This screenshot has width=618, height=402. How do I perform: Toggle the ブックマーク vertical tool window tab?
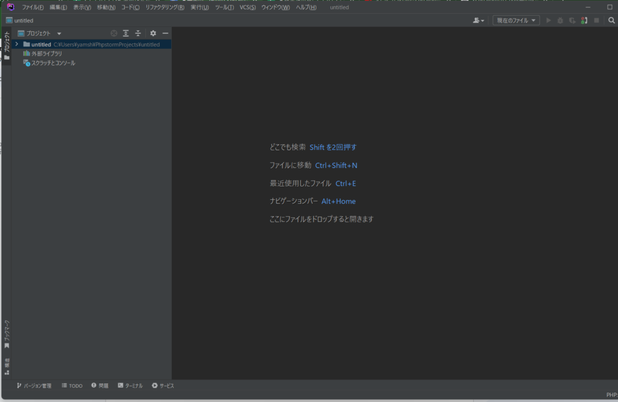[6, 335]
